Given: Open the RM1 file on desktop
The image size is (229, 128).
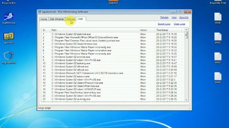Looking at the screenshot, I should (218, 18).
